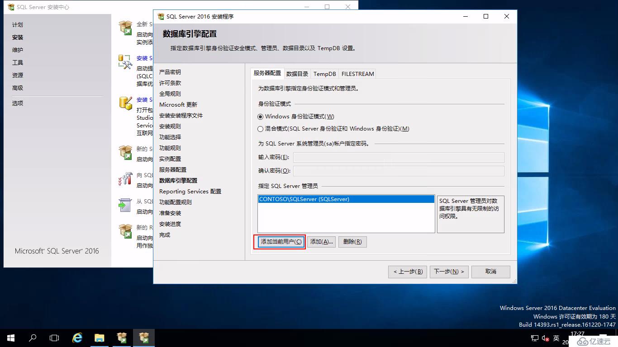
Task: Click 服务器配置 step in setup sidebar
Action: click(x=173, y=169)
